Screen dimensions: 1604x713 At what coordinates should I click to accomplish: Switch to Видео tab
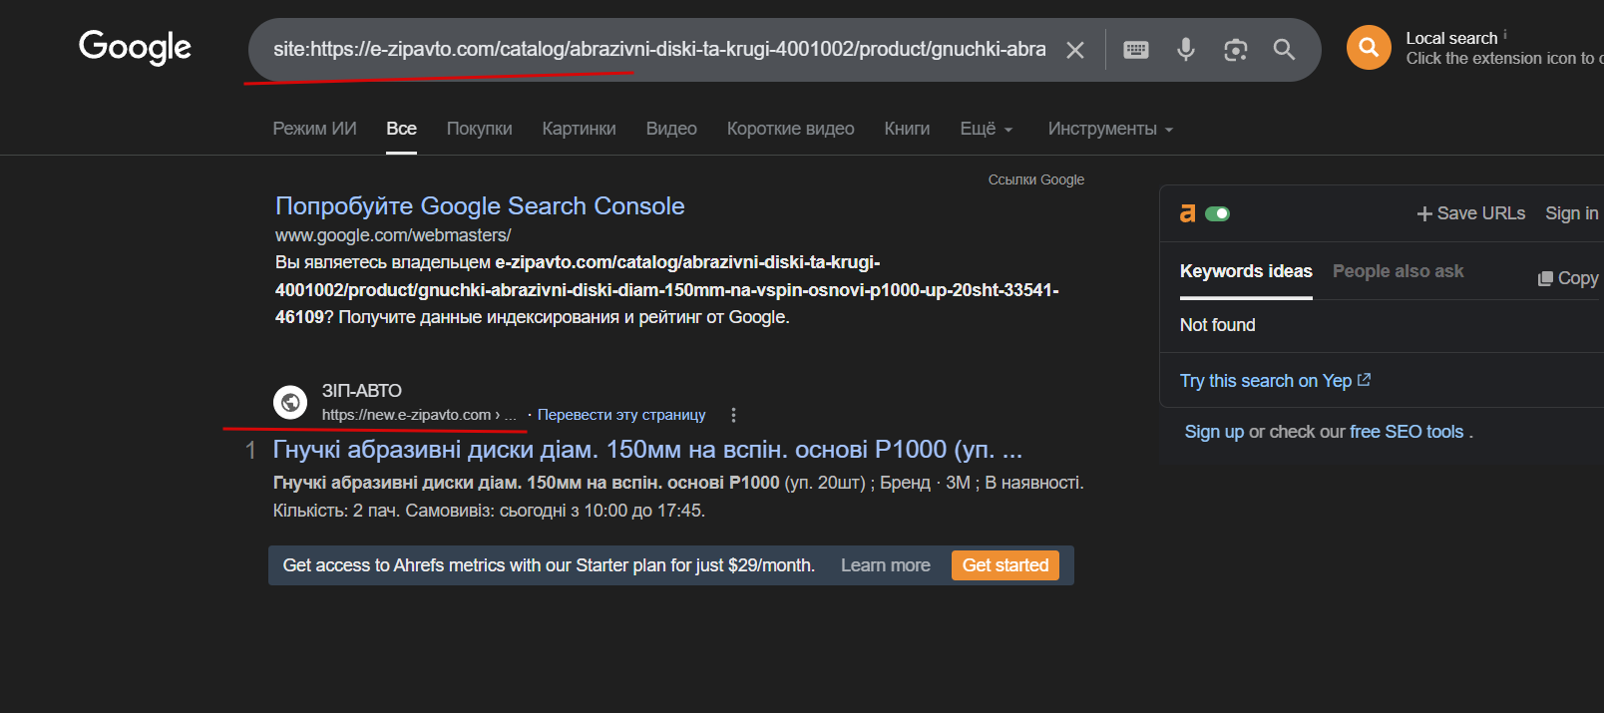[671, 129]
